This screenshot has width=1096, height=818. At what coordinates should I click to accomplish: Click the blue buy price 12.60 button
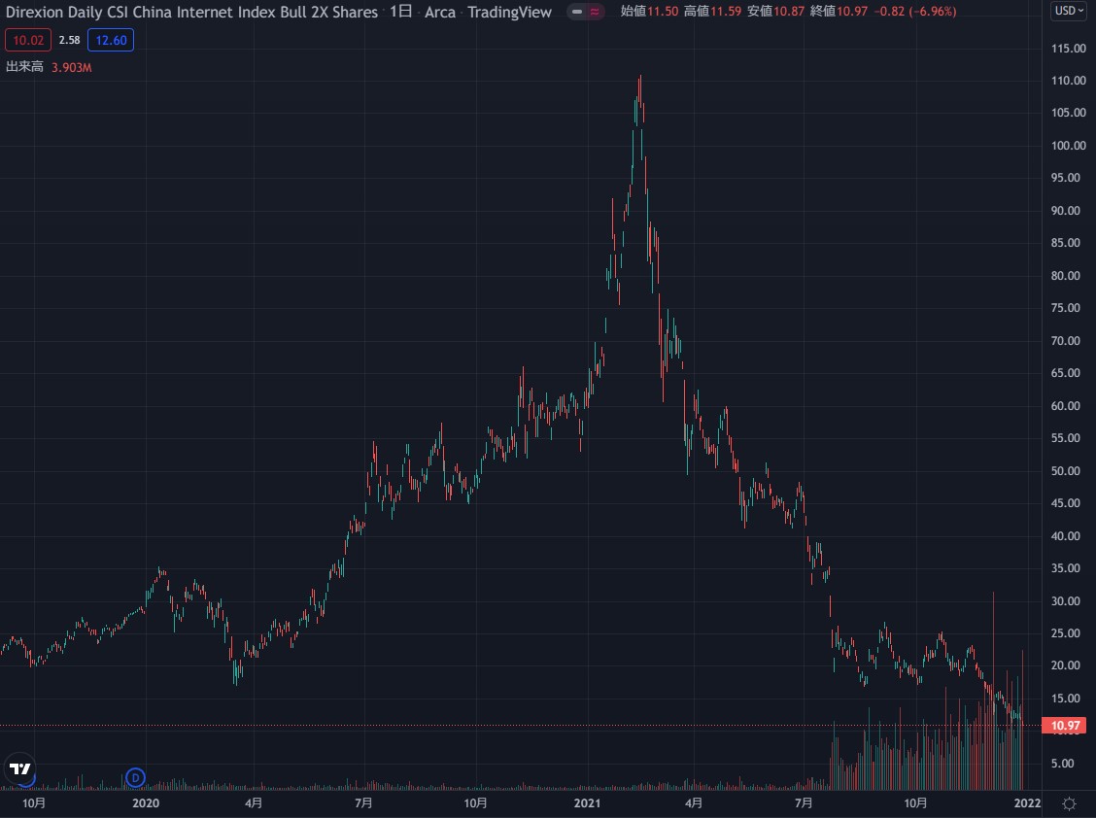click(111, 40)
